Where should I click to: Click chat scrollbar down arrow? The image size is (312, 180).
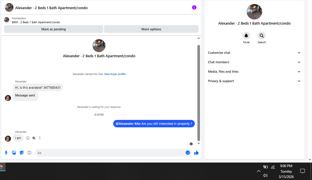[x=199, y=143]
